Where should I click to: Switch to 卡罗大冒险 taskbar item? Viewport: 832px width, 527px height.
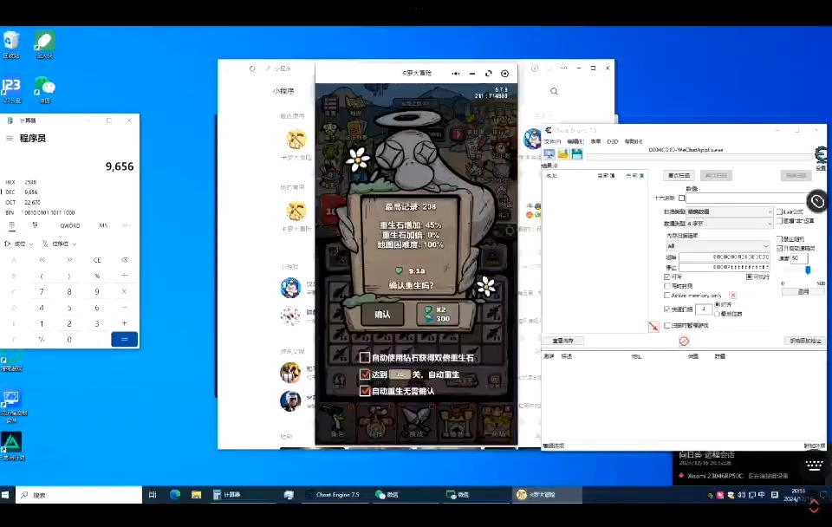pyautogui.click(x=548, y=495)
